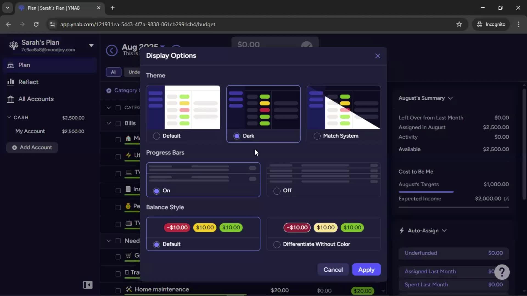Collapse the CASH accounts group
The image size is (527, 296).
point(9,117)
